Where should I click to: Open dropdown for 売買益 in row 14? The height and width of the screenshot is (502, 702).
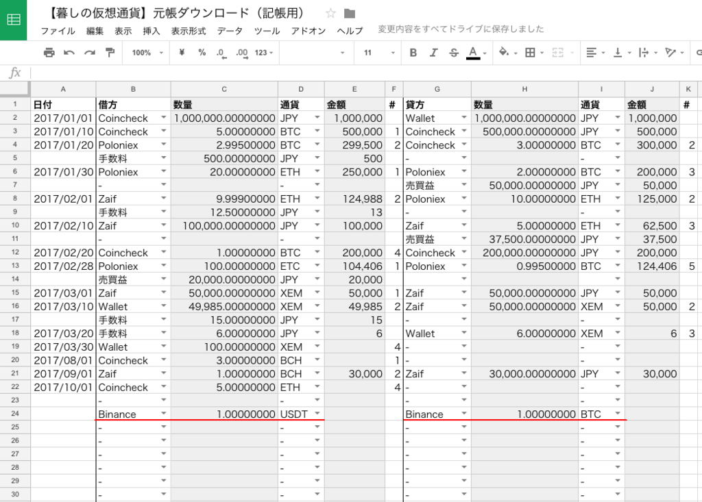point(164,279)
